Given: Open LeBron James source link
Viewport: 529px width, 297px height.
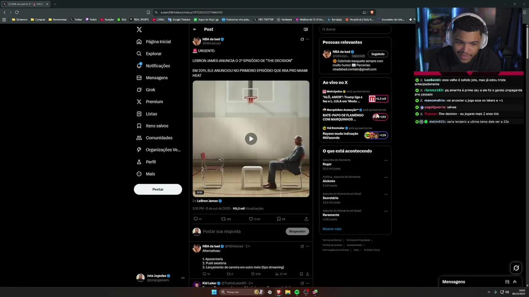Looking at the screenshot, I should coord(207,201).
